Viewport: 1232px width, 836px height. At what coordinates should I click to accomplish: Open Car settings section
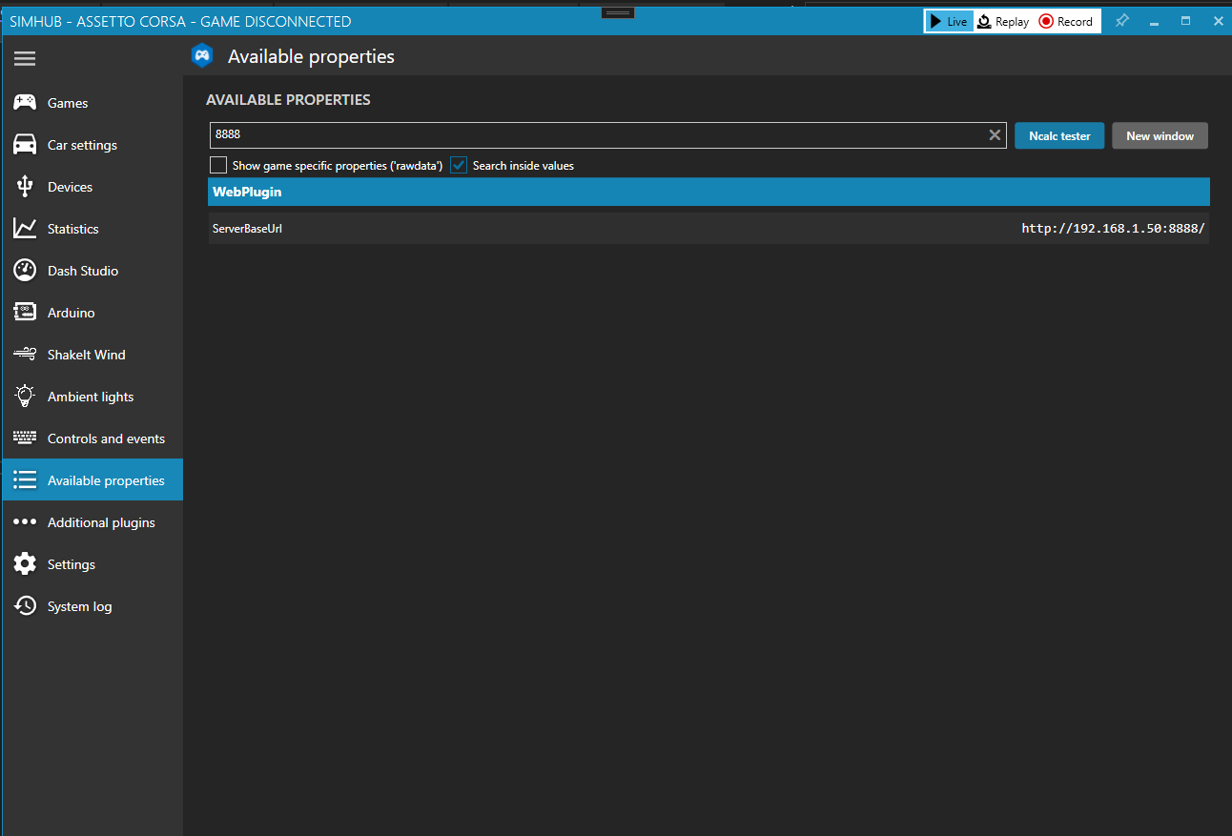[82, 145]
